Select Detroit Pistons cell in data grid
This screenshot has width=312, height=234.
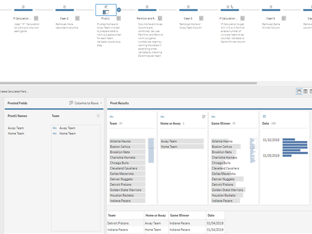(x=125, y=223)
